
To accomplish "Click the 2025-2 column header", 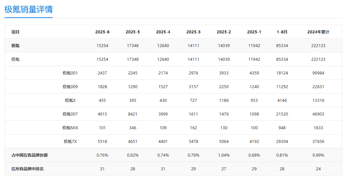I will tap(224, 32).
